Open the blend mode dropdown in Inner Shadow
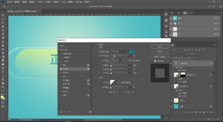The width and height of the screenshot is (223, 122). (x=120, y=52)
